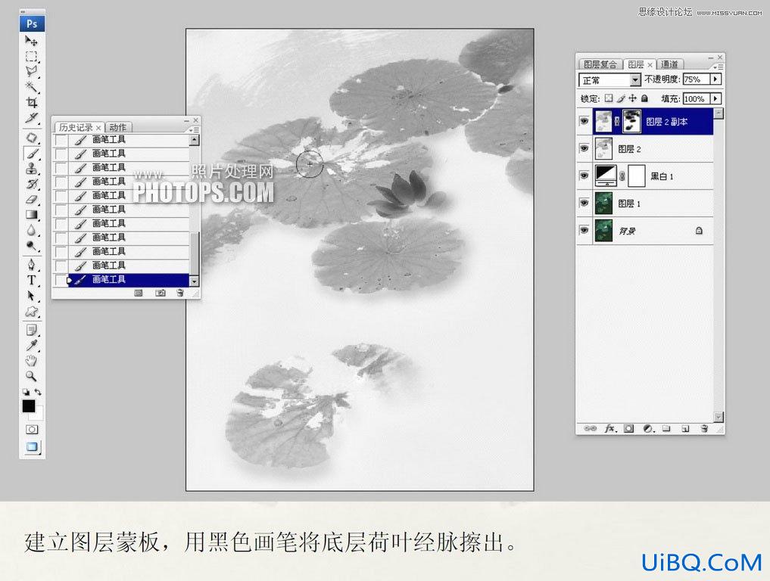Select the History Brush tool

coord(32,184)
